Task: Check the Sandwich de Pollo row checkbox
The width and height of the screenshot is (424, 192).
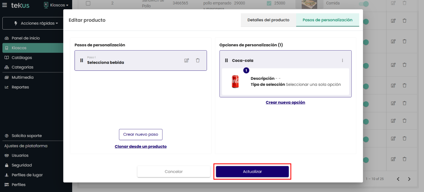Action: click(x=88, y=3)
